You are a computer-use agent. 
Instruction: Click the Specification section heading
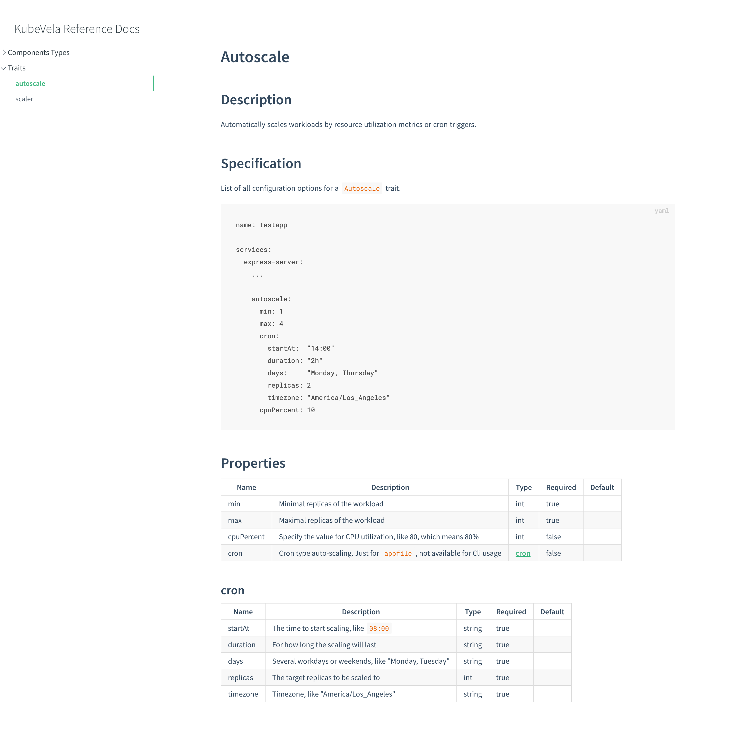point(261,163)
